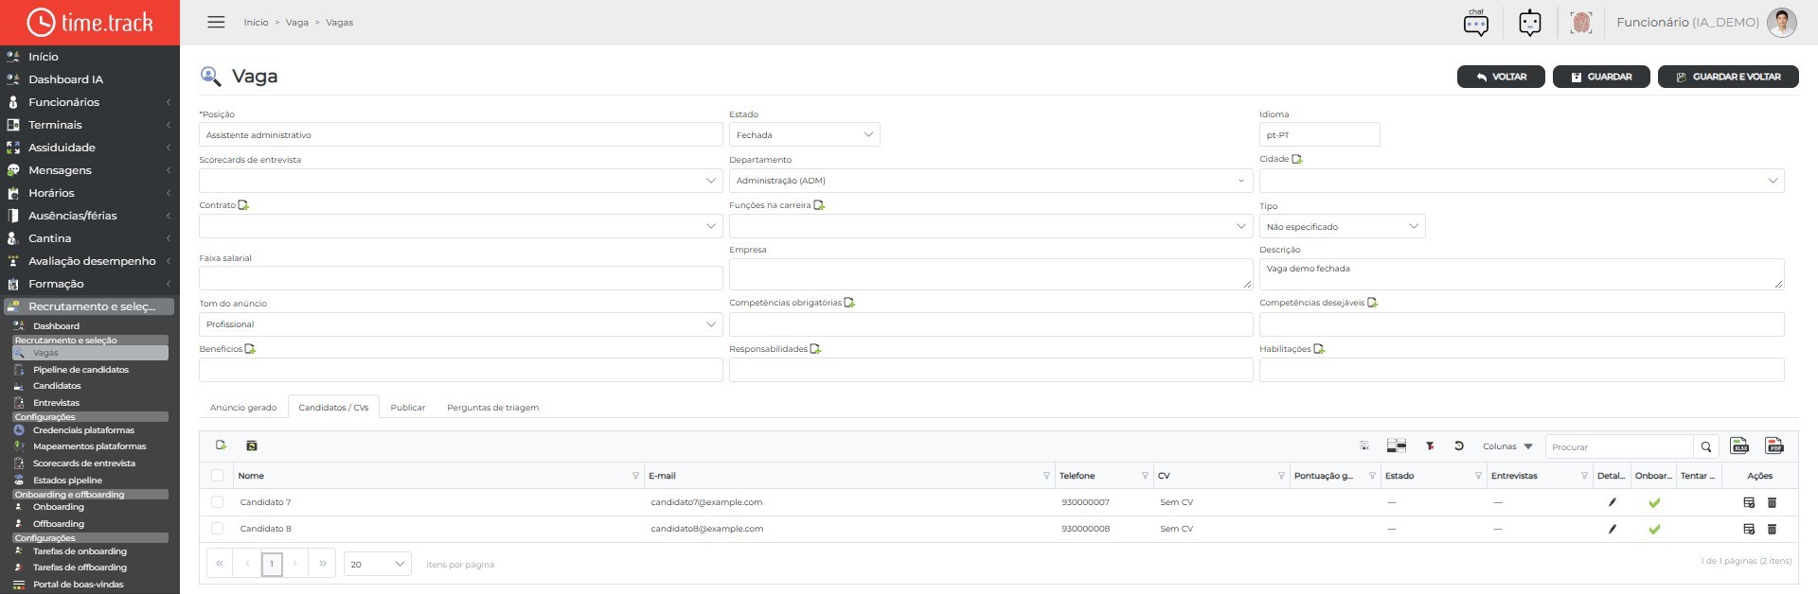Click the add icon next to Cidade
This screenshot has height=594, width=1818.
pos(1297,159)
